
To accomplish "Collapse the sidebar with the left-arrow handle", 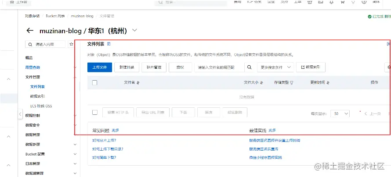I will point(20,114).
